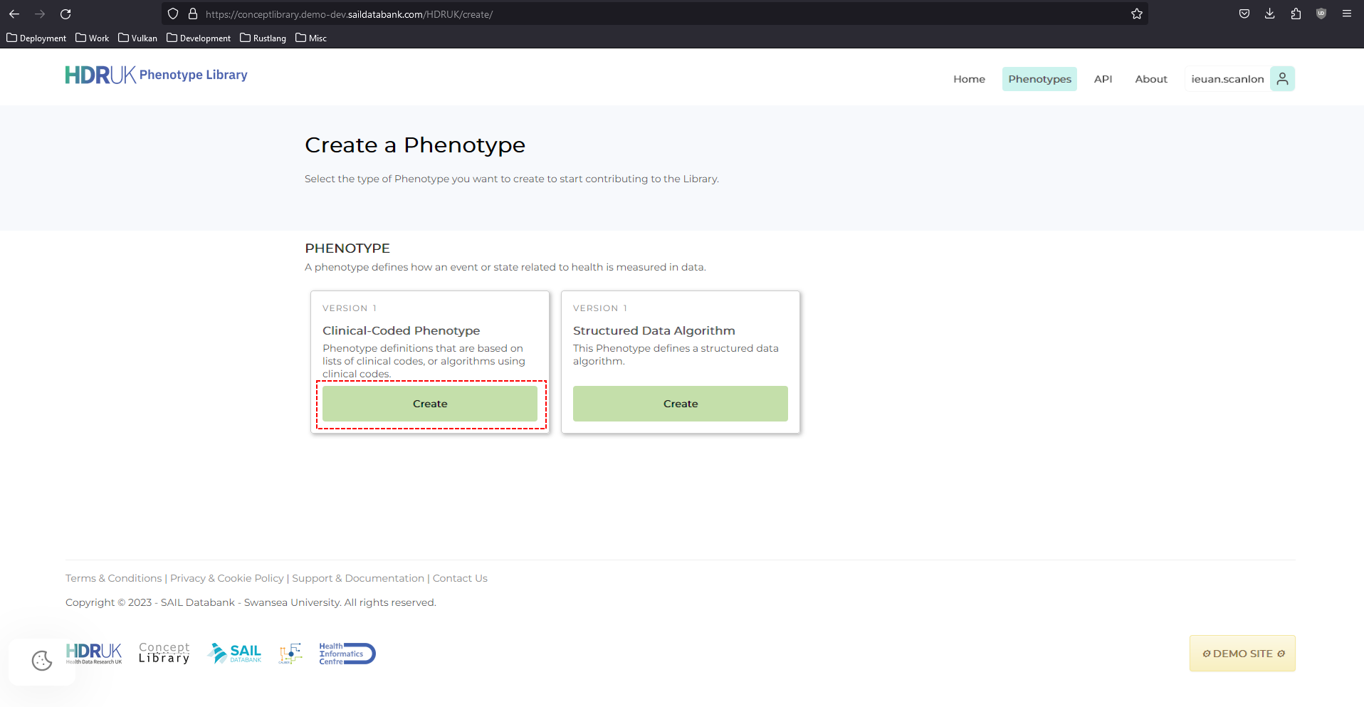This screenshot has width=1364, height=707.
Task: Click the Health Informatics Centre logo
Action: tap(347, 654)
